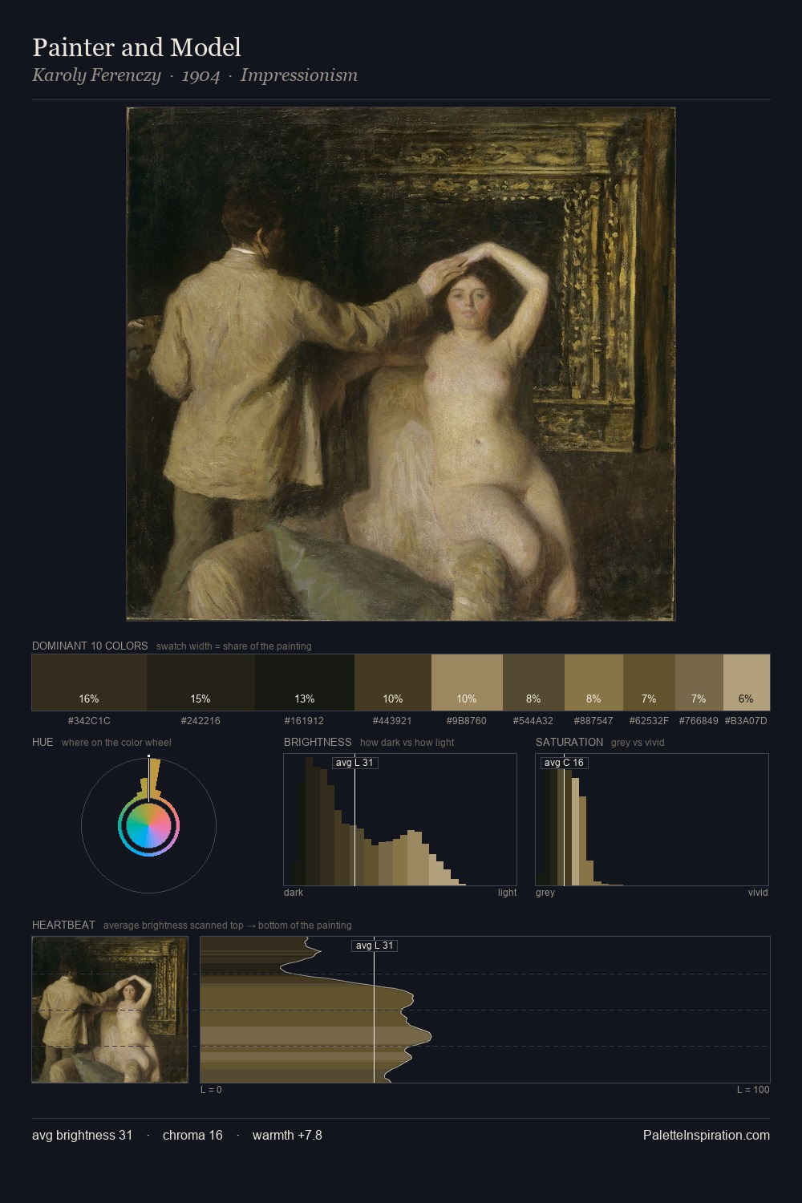The width and height of the screenshot is (802, 1203).
Task: Click the heartbeat 'avg L 31' marker label
Action: pyautogui.click(x=375, y=946)
